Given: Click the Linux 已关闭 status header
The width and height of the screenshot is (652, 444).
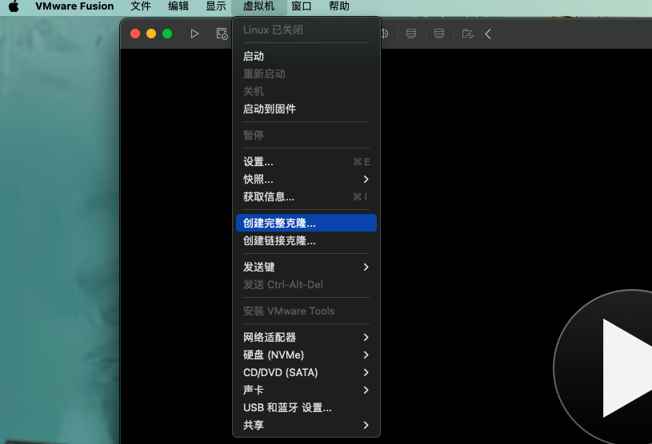Looking at the screenshot, I should point(306,30).
